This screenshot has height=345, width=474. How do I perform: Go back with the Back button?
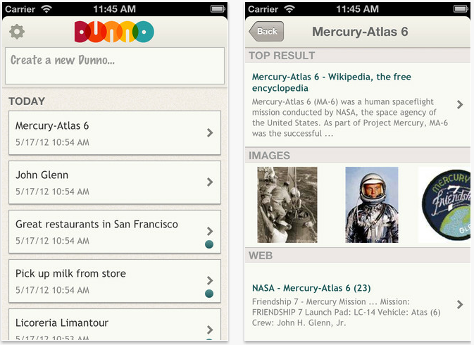tap(266, 32)
